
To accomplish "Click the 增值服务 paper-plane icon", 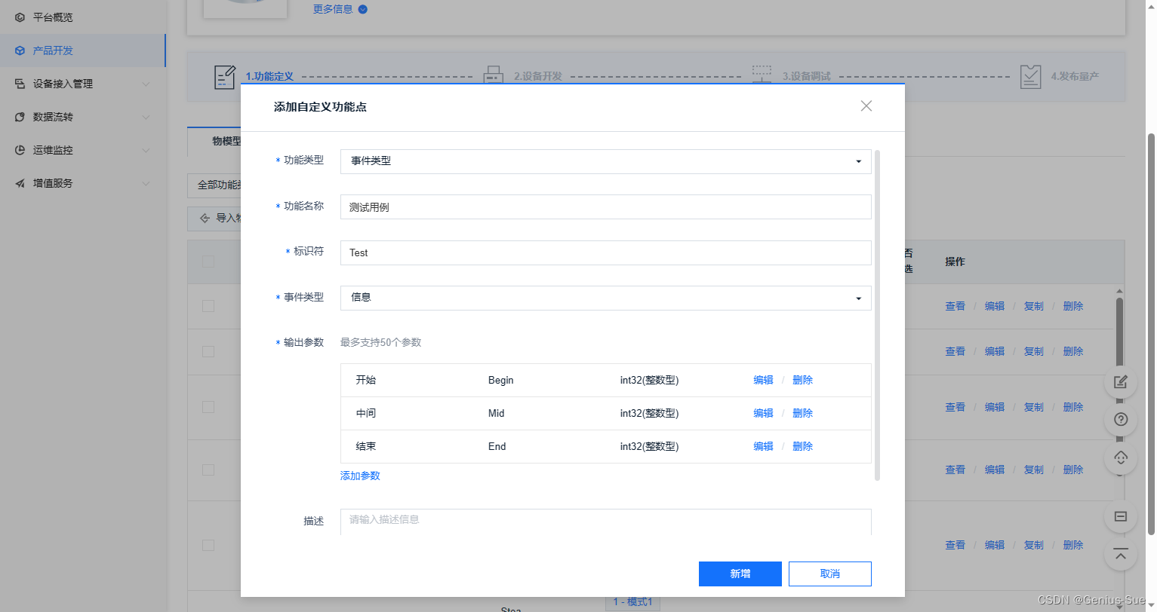I will click(20, 183).
